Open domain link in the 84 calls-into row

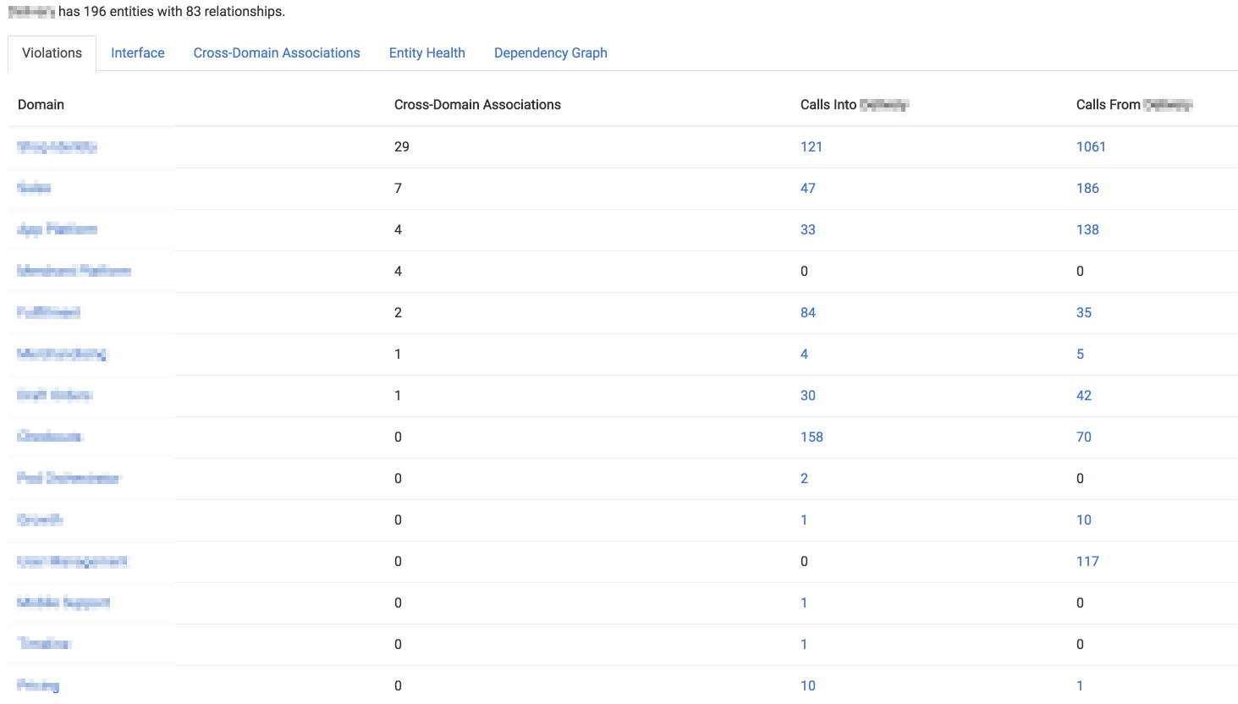point(48,312)
